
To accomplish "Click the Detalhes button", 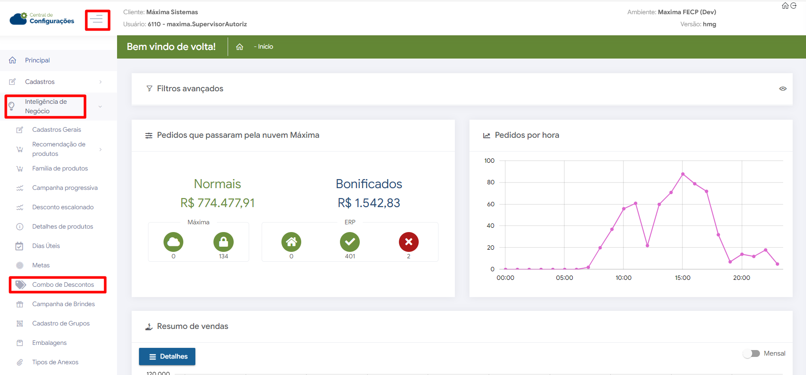I will (x=167, y=356).
